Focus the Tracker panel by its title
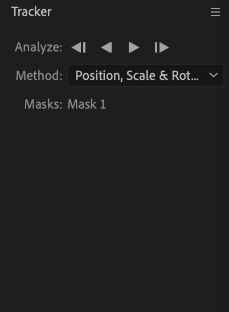 point(32,11)
